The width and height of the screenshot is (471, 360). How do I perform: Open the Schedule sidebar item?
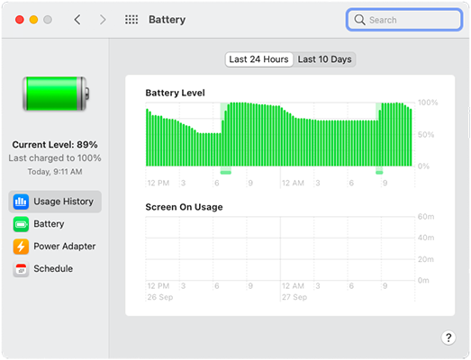(x=55, y=269)
